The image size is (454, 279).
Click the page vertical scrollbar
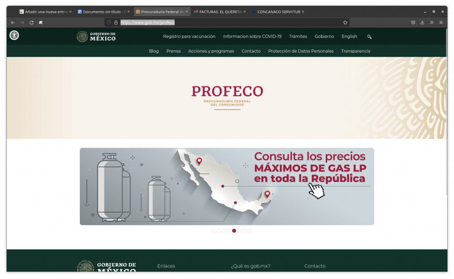coord(446,113)
